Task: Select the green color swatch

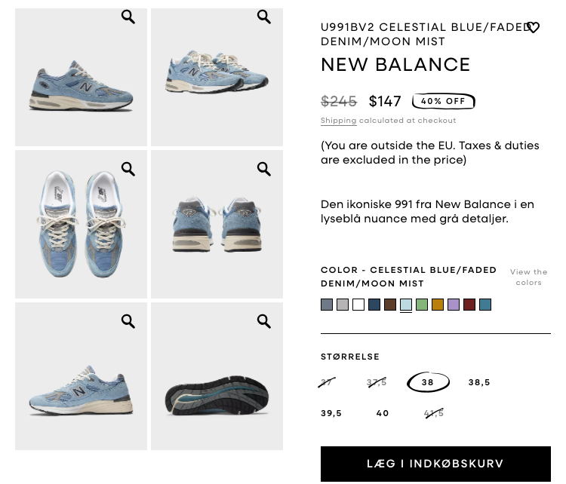Action: tap(422, 305)
